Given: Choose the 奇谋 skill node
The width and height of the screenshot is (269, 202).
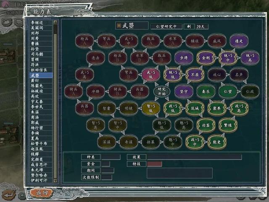Looking at the screenshot, I should tap(129, 142).
